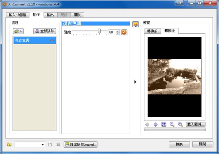Increase 強度 with the up spinner arrow
219x154 pixels.
(118, 31)
